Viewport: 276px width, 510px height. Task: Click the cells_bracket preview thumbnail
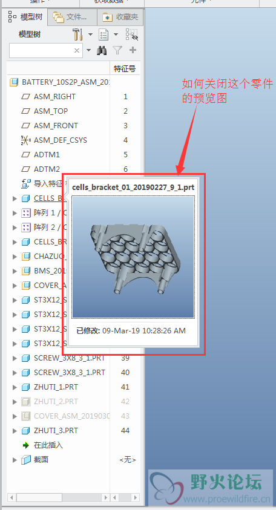(133, 257)
